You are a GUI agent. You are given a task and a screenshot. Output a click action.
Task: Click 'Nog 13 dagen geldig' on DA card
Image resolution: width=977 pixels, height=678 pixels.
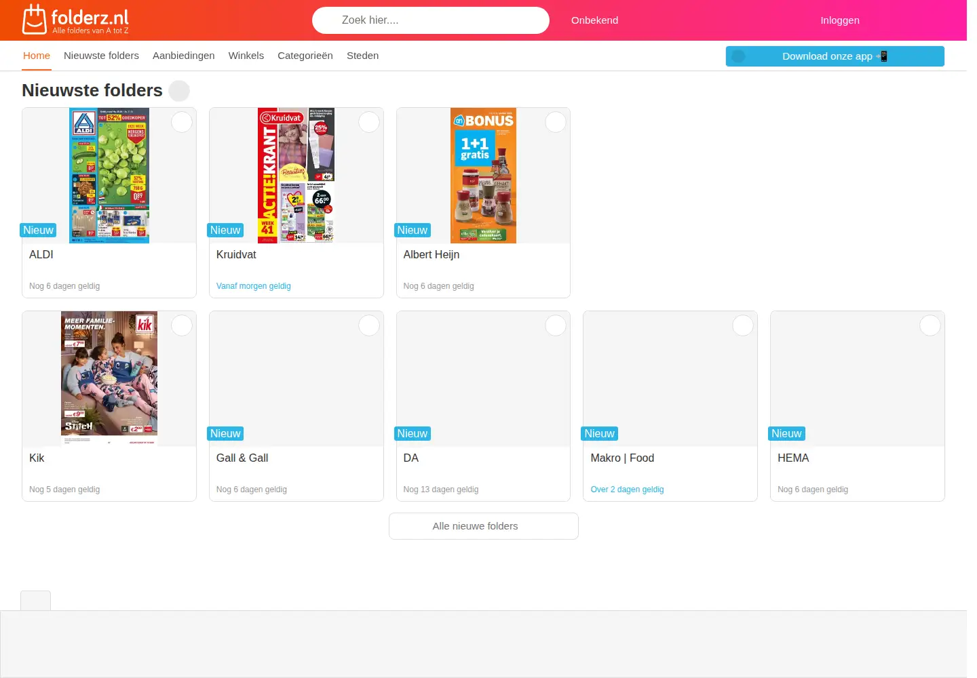pyautogui.click(x=441, y=490)
